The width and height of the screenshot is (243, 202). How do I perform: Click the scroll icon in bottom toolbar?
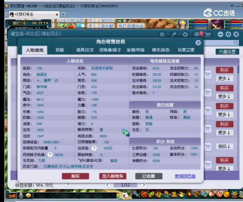pyautogui.click(x=182, y=194)
